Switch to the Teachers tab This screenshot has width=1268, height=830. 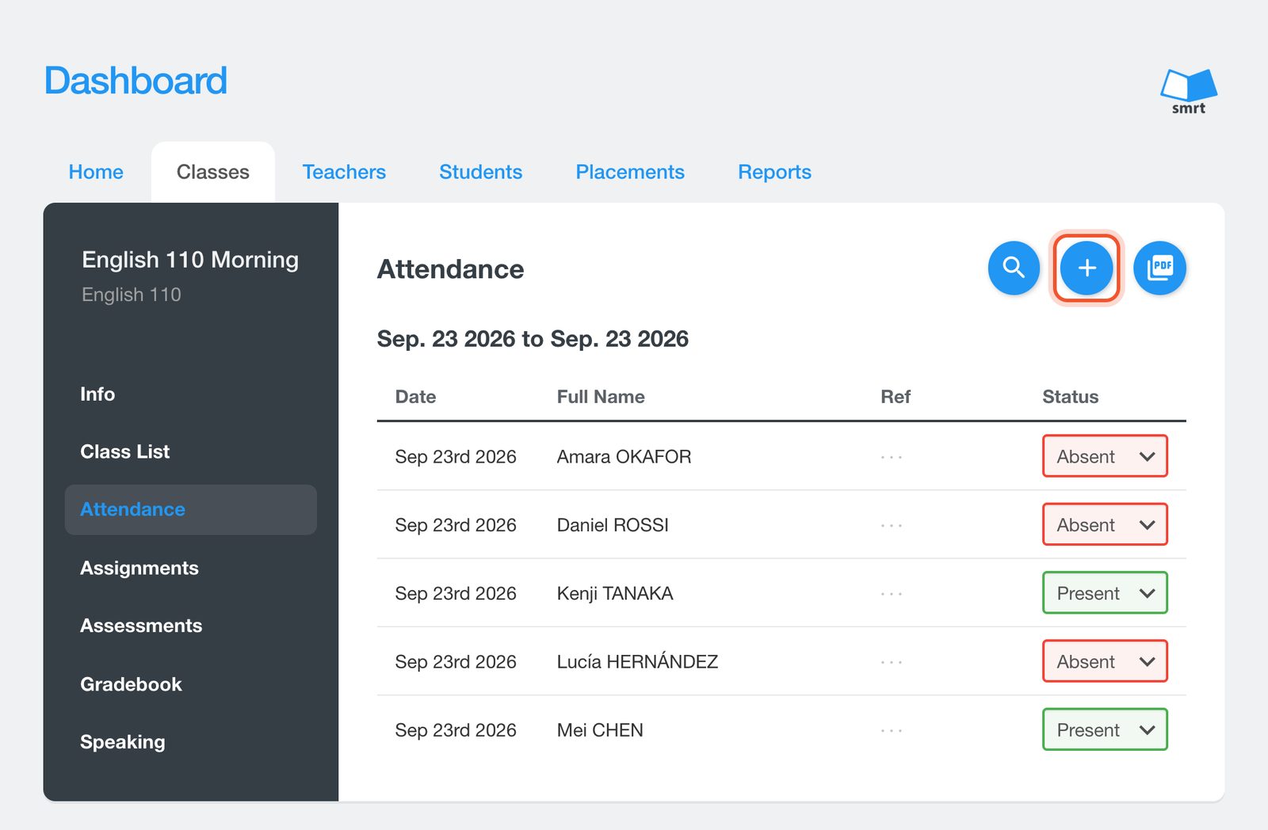[344, 172]
